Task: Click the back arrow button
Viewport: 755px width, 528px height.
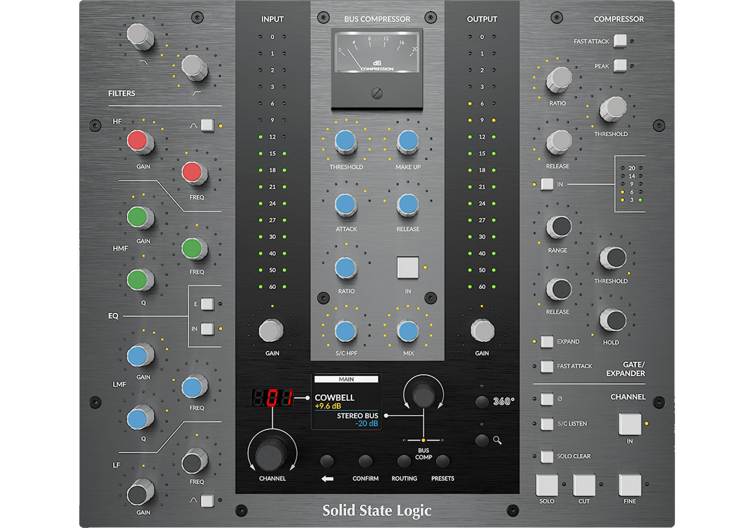Action: [327, 461]
